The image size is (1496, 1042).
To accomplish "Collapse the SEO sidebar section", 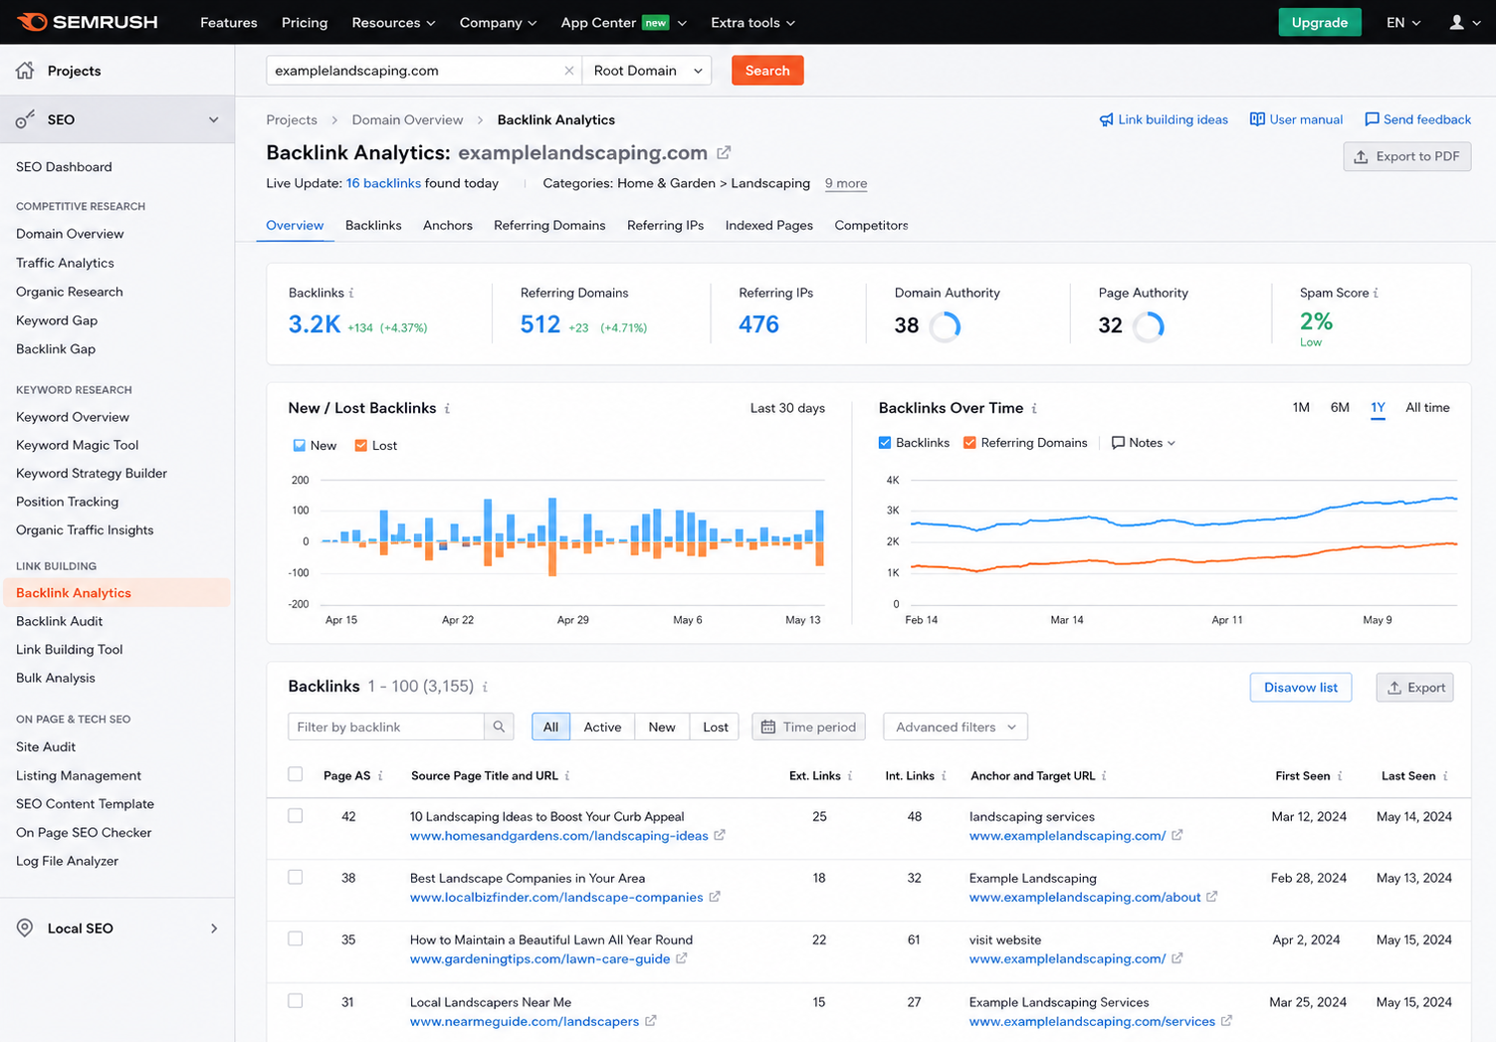I will (213, 119).
